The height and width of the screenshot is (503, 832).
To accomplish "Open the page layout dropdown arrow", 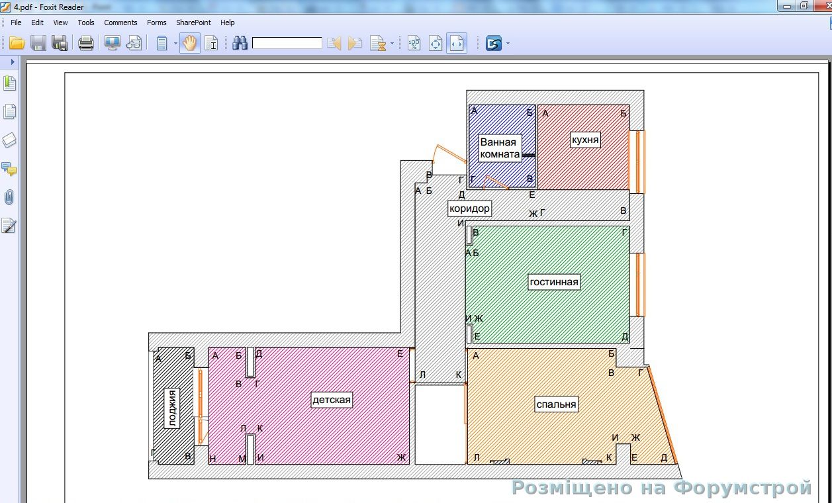I will tap(175, 44).
